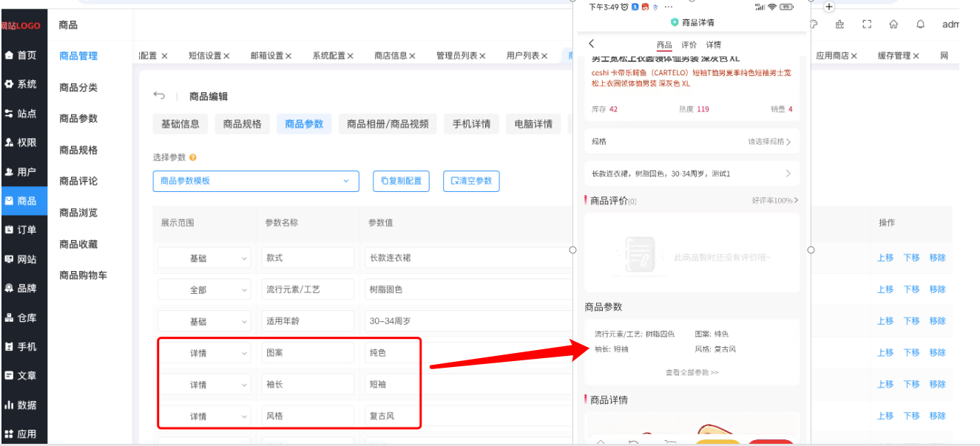Open the notification bell icon
This screenshot has width=980, height=446.
pyautogui.click(x=920, y=24)
